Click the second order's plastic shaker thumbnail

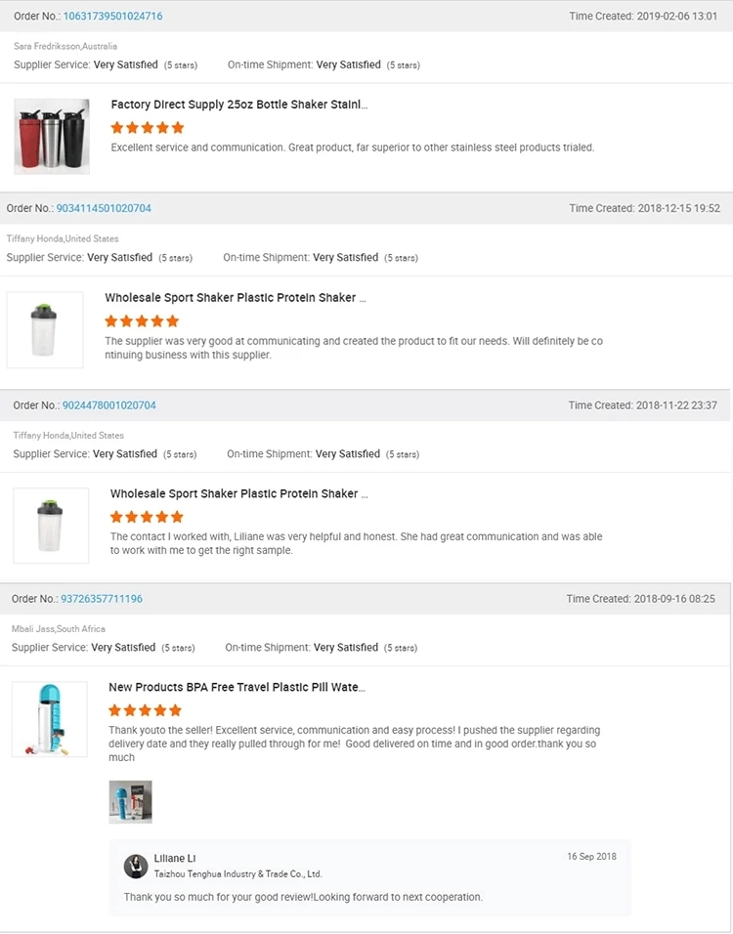pos(45,330)
